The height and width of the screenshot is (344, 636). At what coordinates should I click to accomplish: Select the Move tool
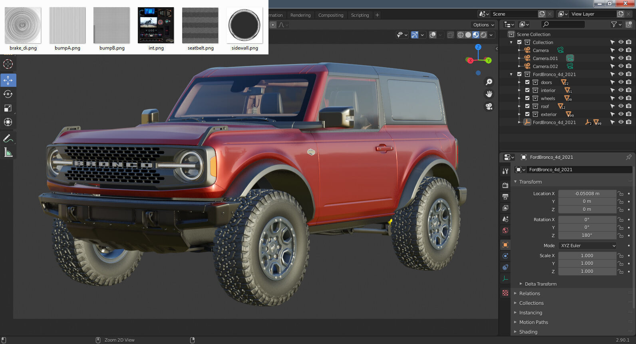8,80
